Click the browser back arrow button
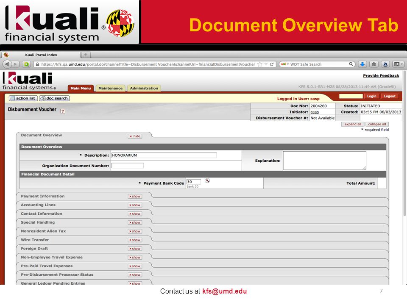This screenshot has height=305, width=407. pos(7,64)
